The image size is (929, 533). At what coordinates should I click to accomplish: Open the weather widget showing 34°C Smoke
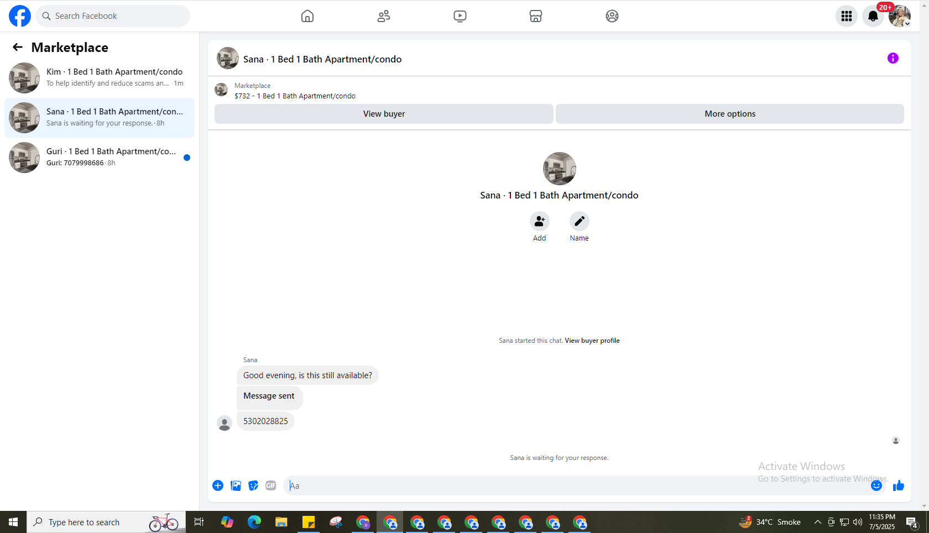point(770,522)
